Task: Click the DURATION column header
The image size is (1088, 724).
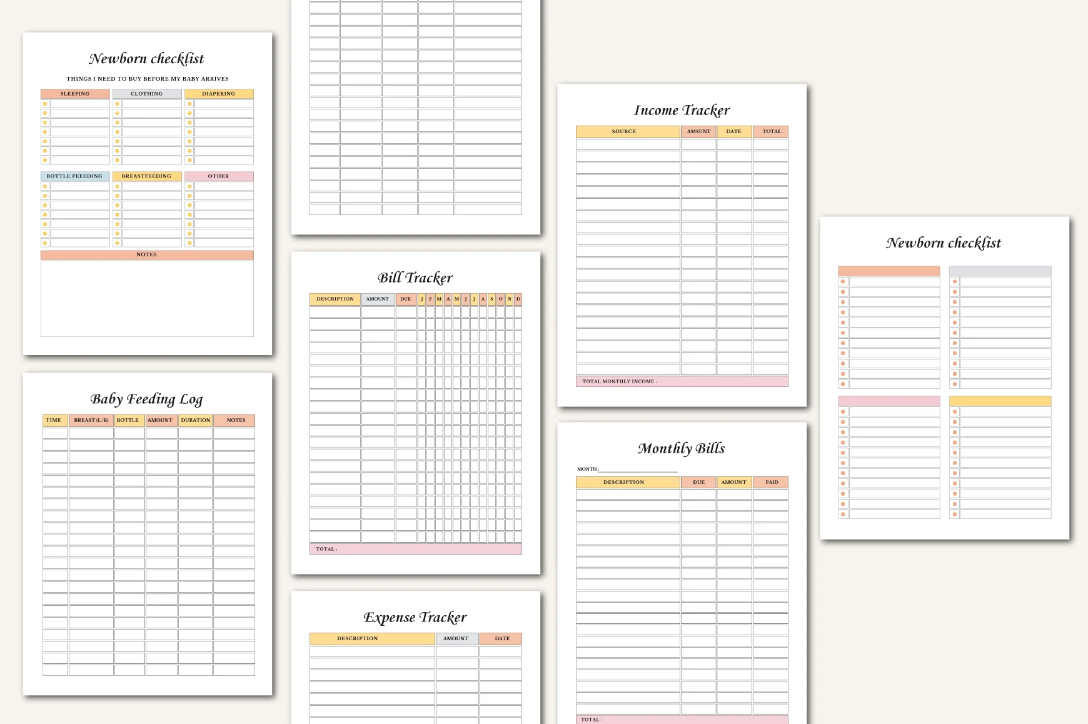Action: pyautogui.click(x=195, y=420)
